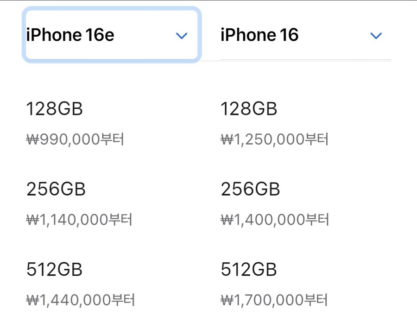Select 128GB storage under iPhone 16e

[55, 109]
